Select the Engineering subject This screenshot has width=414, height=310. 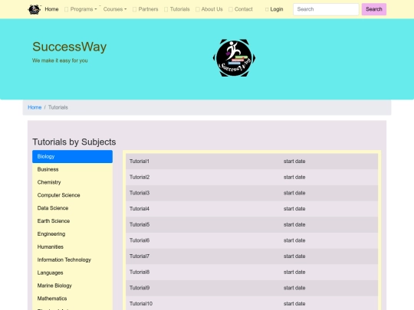coord(72,234)
